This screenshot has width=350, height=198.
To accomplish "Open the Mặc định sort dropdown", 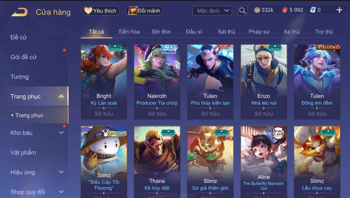I will (x=212, y=11).
